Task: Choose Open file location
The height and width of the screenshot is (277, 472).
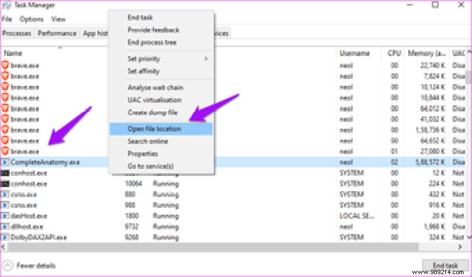Action: 161,129
